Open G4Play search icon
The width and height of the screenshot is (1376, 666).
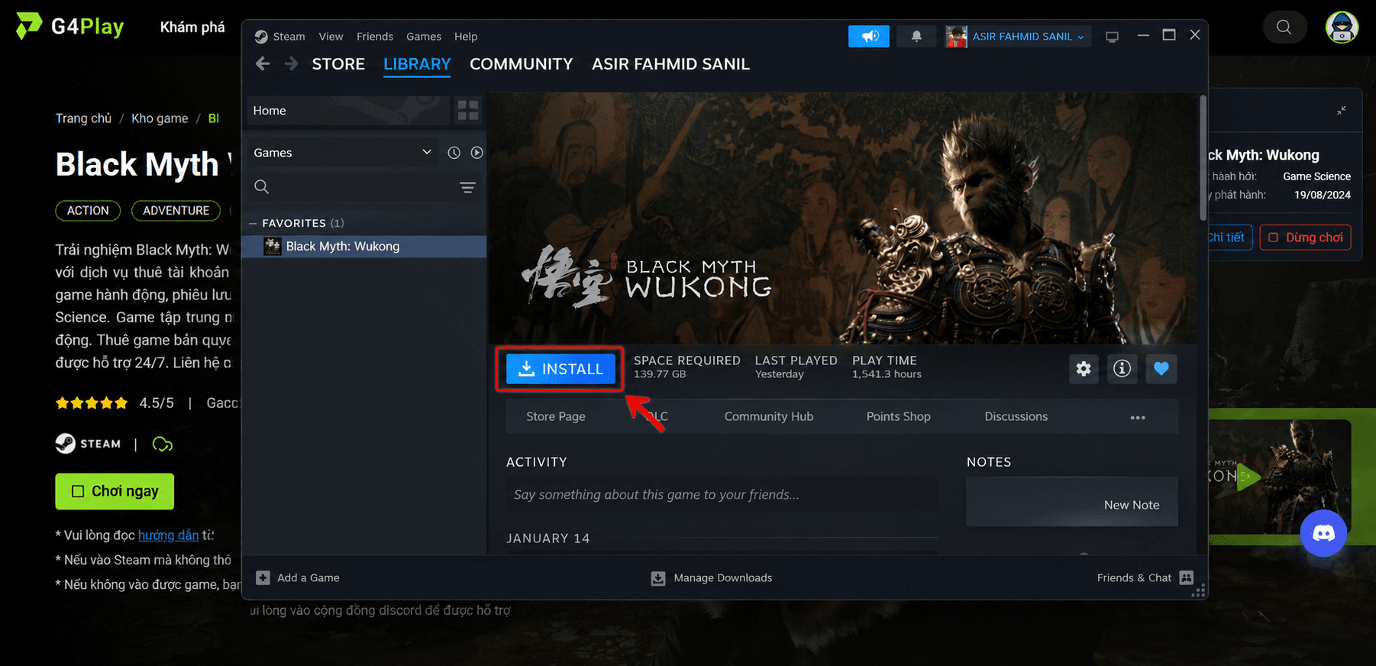[x=1284, y=27]
